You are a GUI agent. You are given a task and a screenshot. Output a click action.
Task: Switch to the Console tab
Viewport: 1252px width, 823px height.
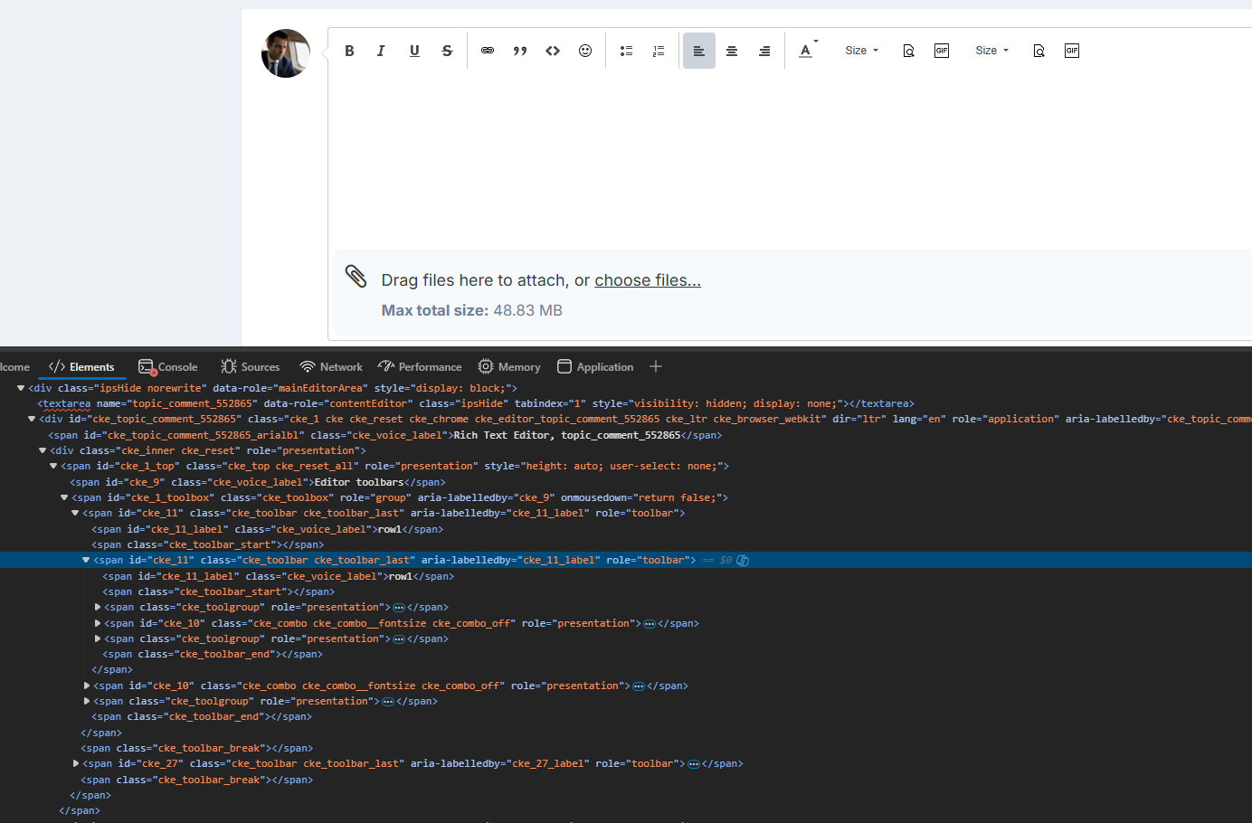tap(168, 367)
